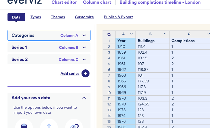
Task: Select row 8 number in data grid
Action: click(109, 81)
